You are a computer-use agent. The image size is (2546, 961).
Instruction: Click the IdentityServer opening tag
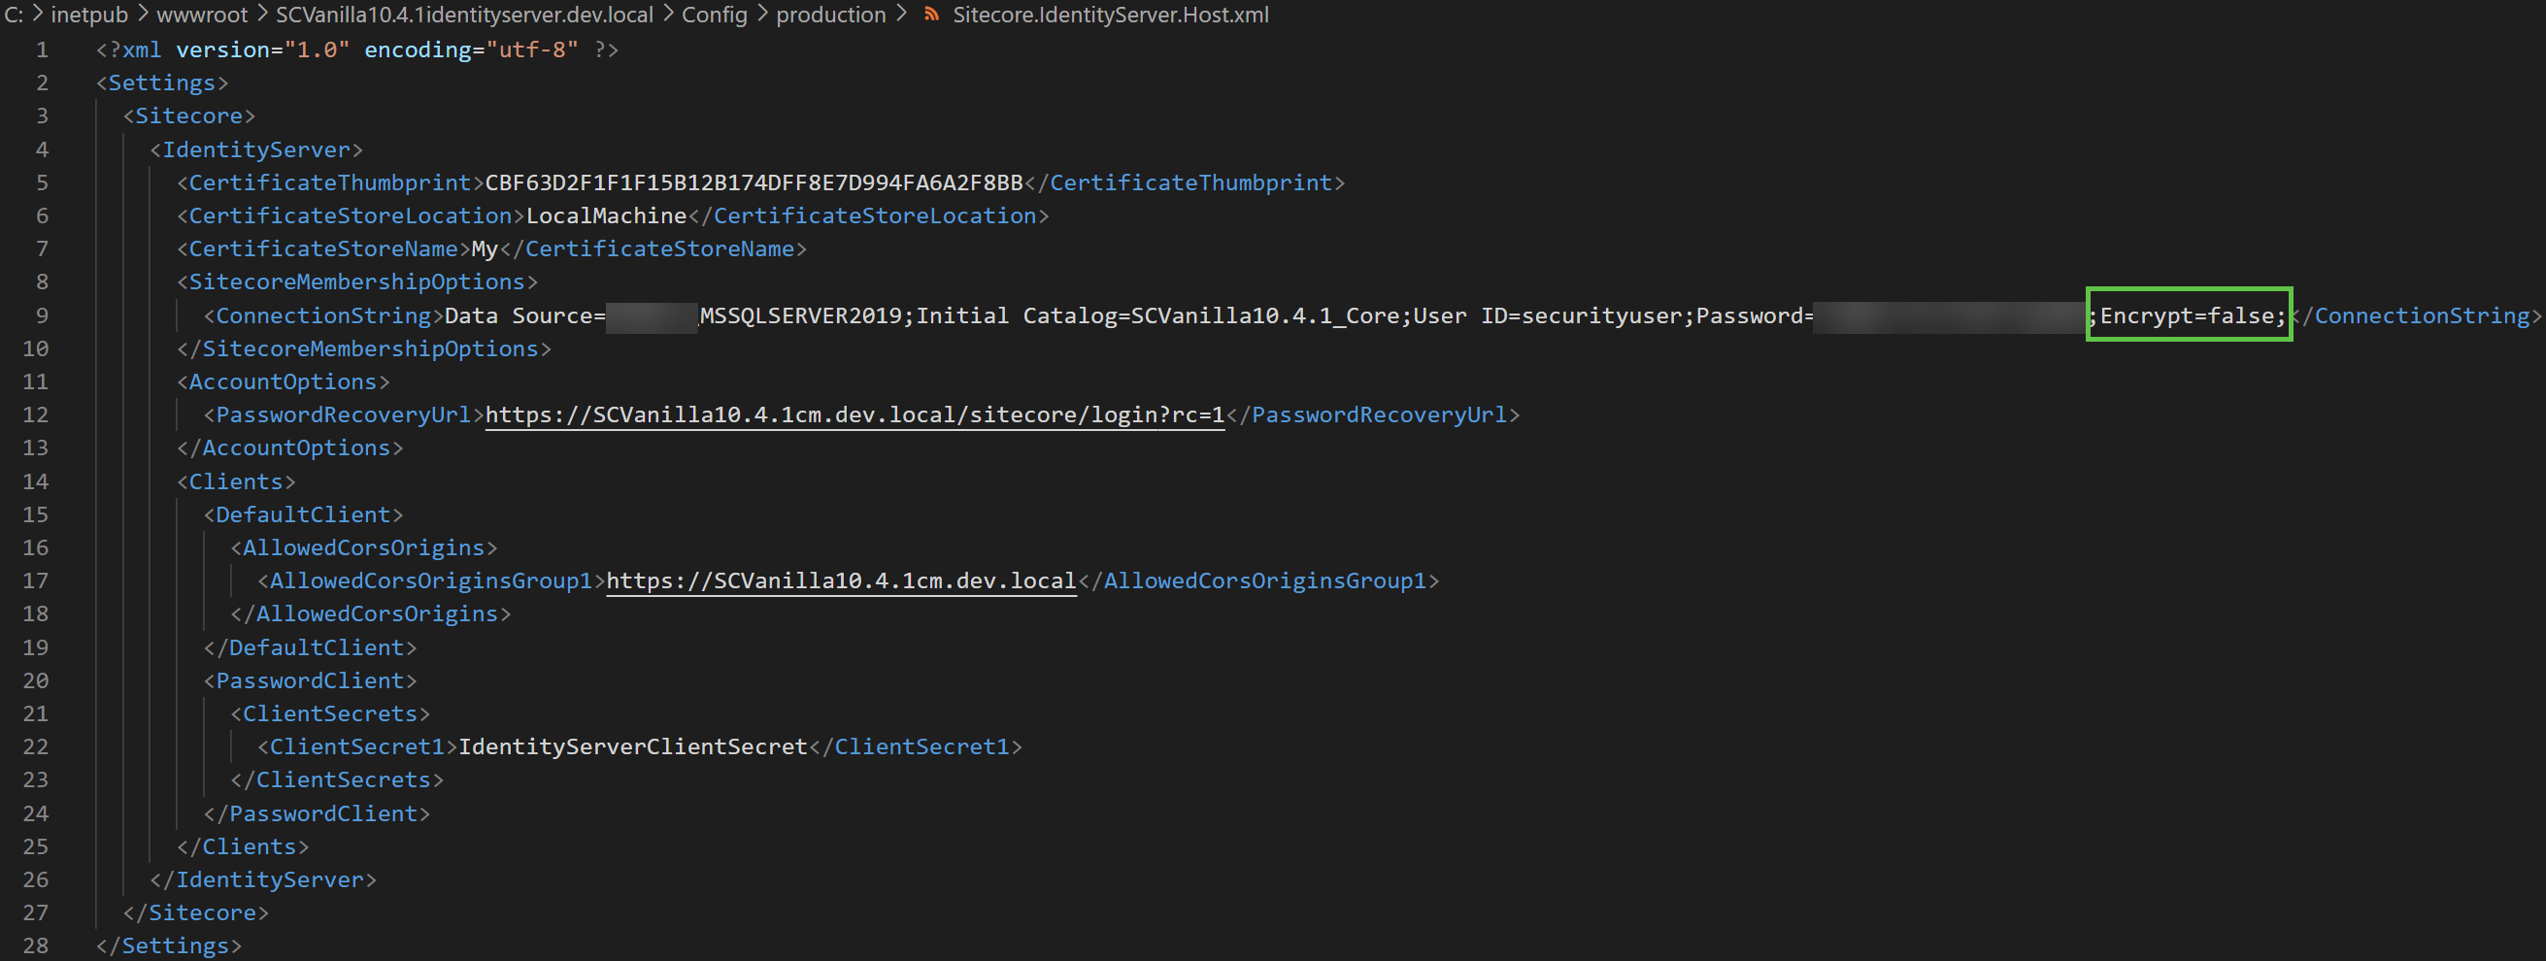[x=255, y=149]
